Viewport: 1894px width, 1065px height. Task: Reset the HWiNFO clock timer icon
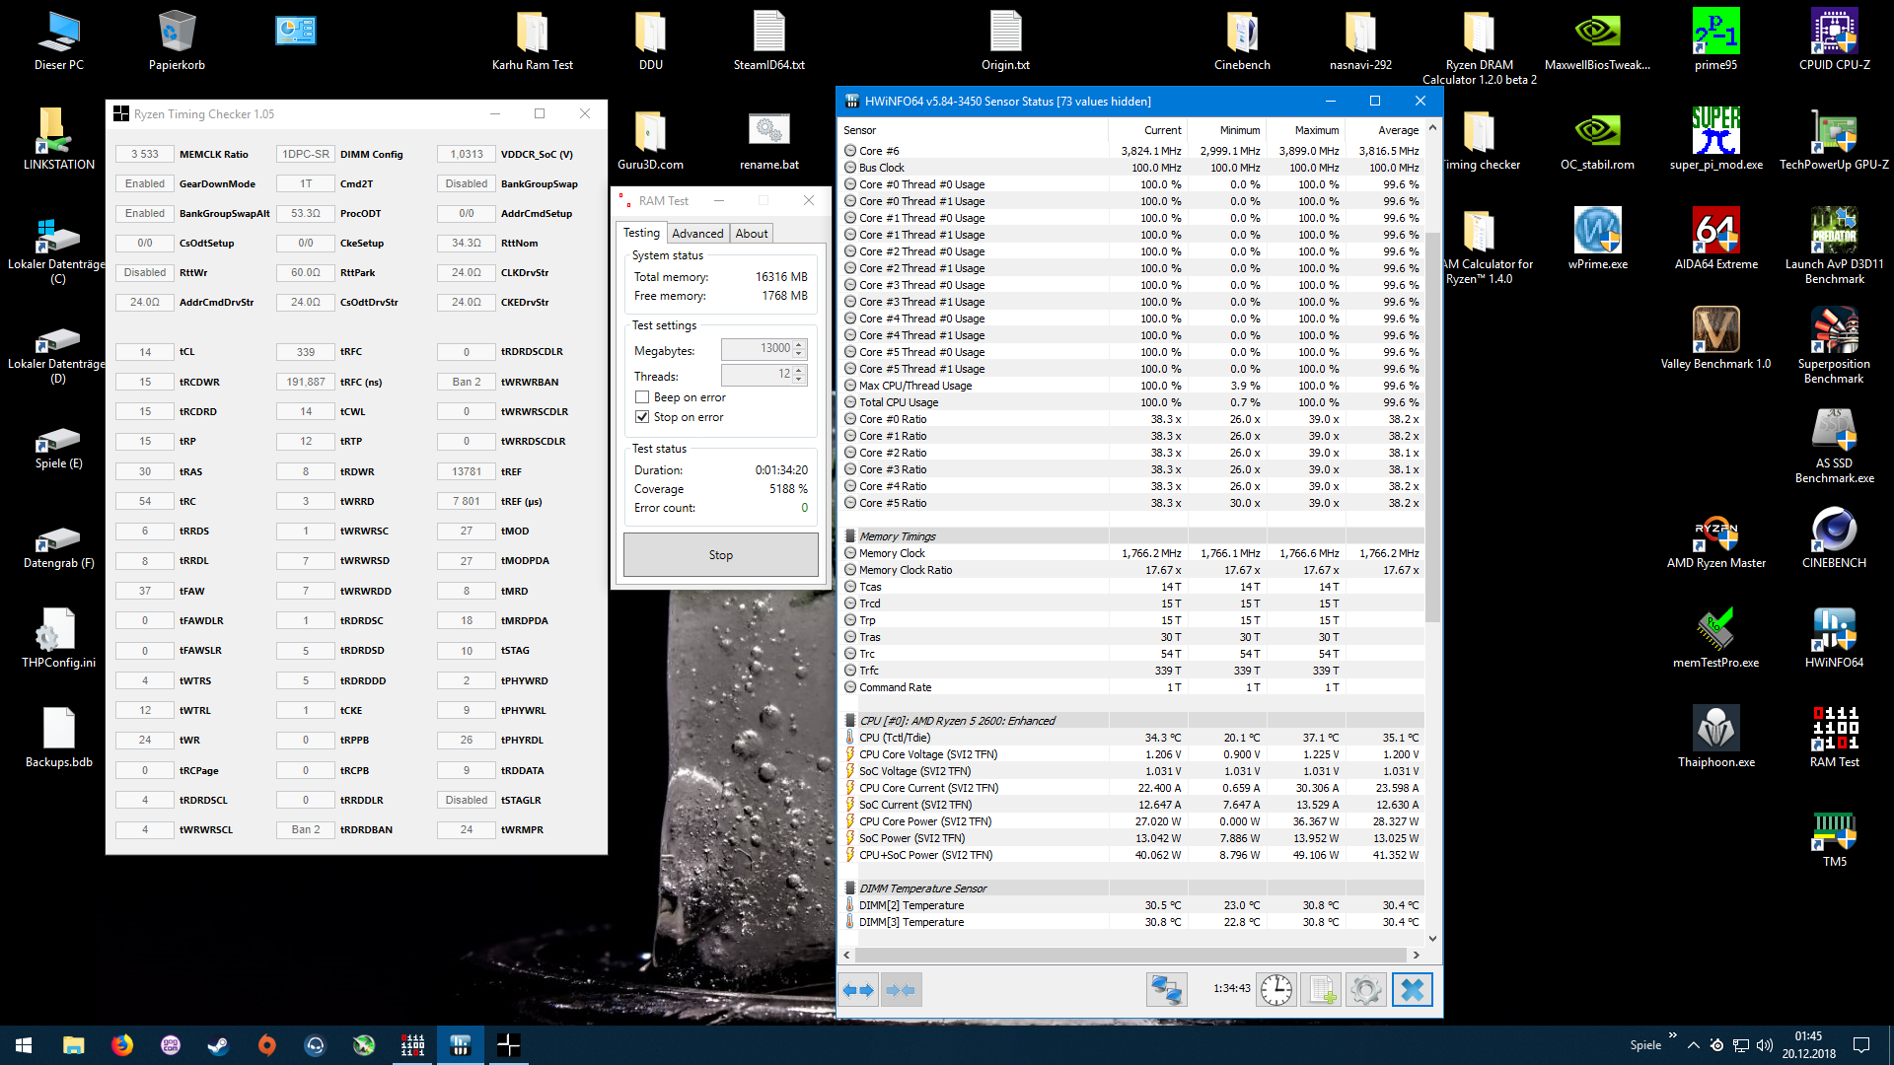(1275, 990)
